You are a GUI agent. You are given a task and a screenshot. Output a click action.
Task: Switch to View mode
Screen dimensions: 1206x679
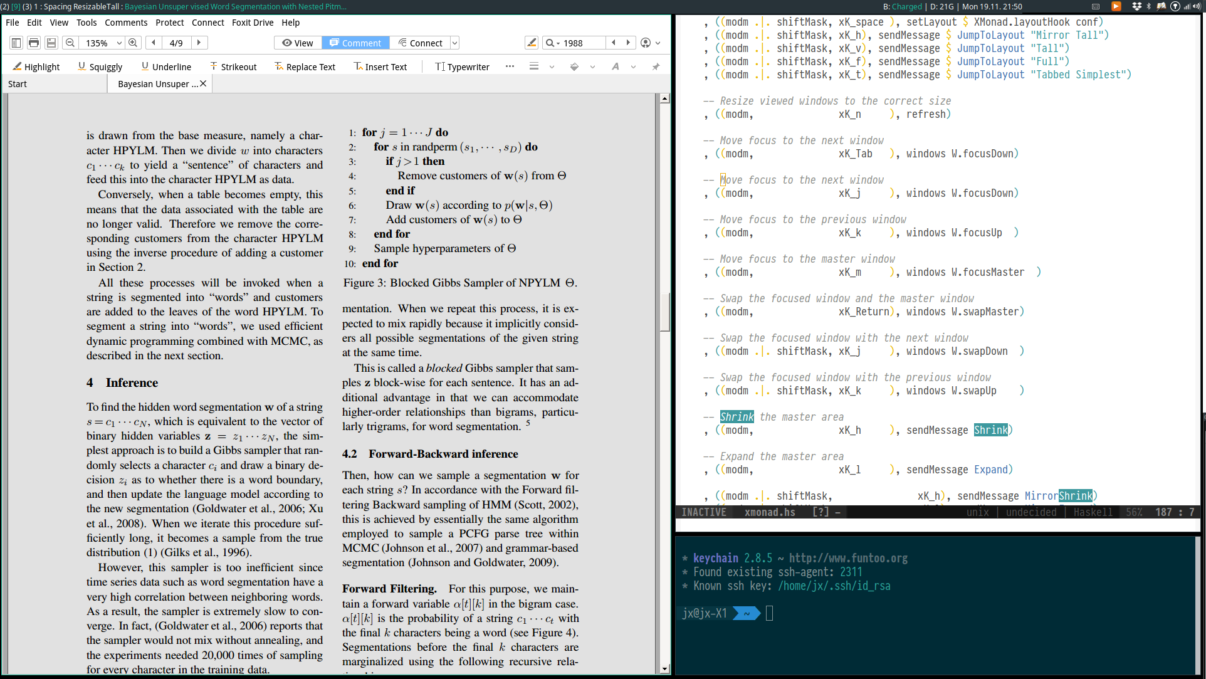[x=298, y=43]
